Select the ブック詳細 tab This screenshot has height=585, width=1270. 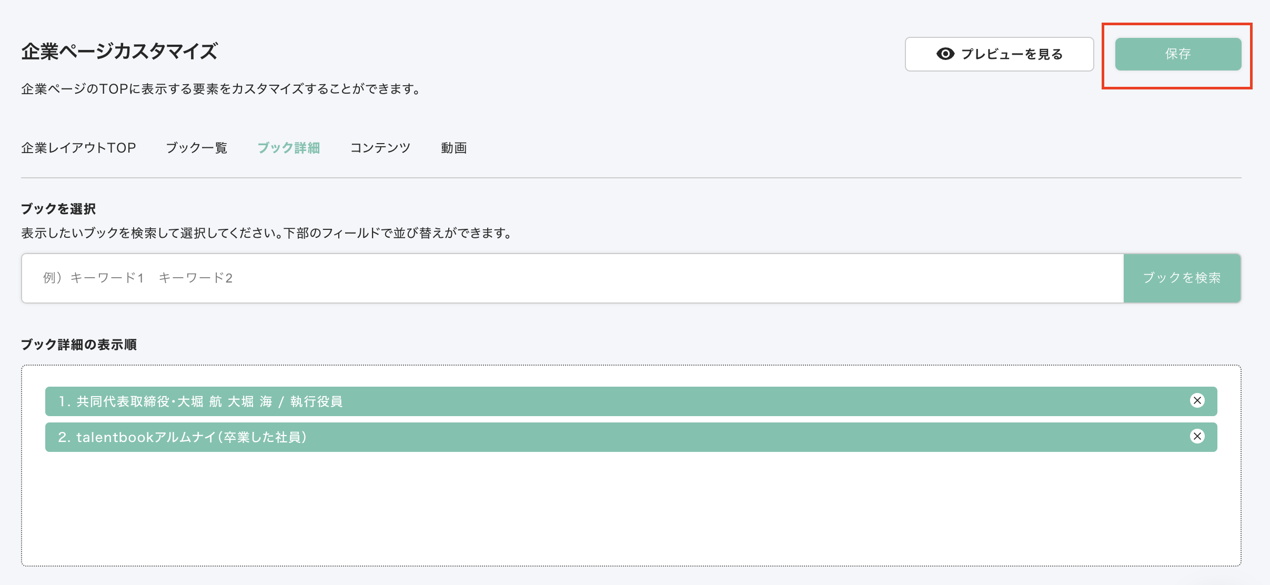289,148
